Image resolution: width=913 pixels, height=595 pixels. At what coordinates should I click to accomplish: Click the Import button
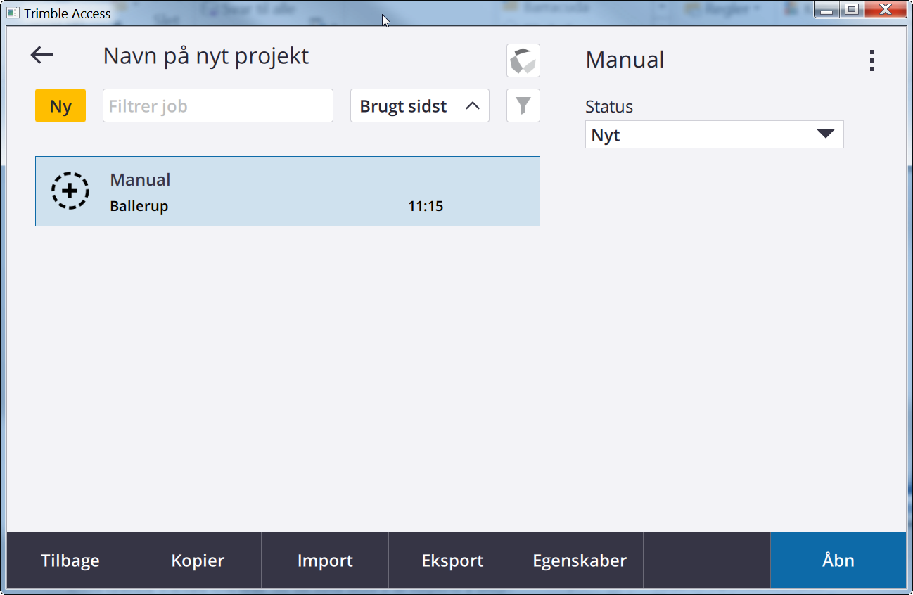coord(325,561)
